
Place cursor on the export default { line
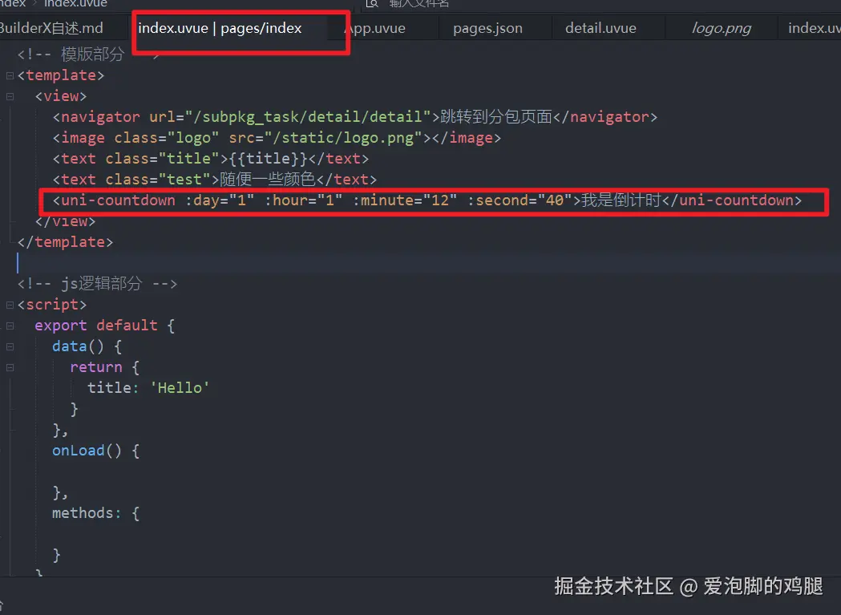tap(104, 326)
